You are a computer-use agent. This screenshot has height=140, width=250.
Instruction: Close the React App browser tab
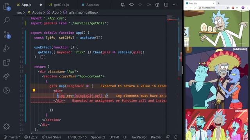pyautogui.click(x=214, y=3)
